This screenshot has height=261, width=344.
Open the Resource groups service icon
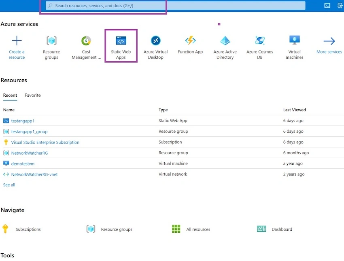(x=51, y=40)
